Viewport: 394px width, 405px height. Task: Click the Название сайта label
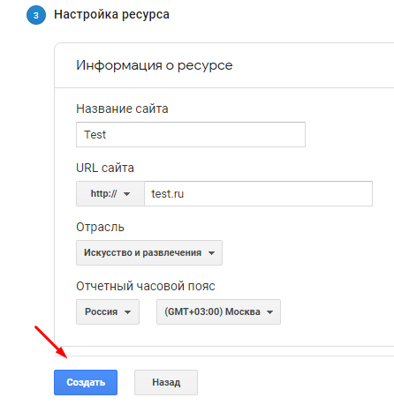pos(122,109)
